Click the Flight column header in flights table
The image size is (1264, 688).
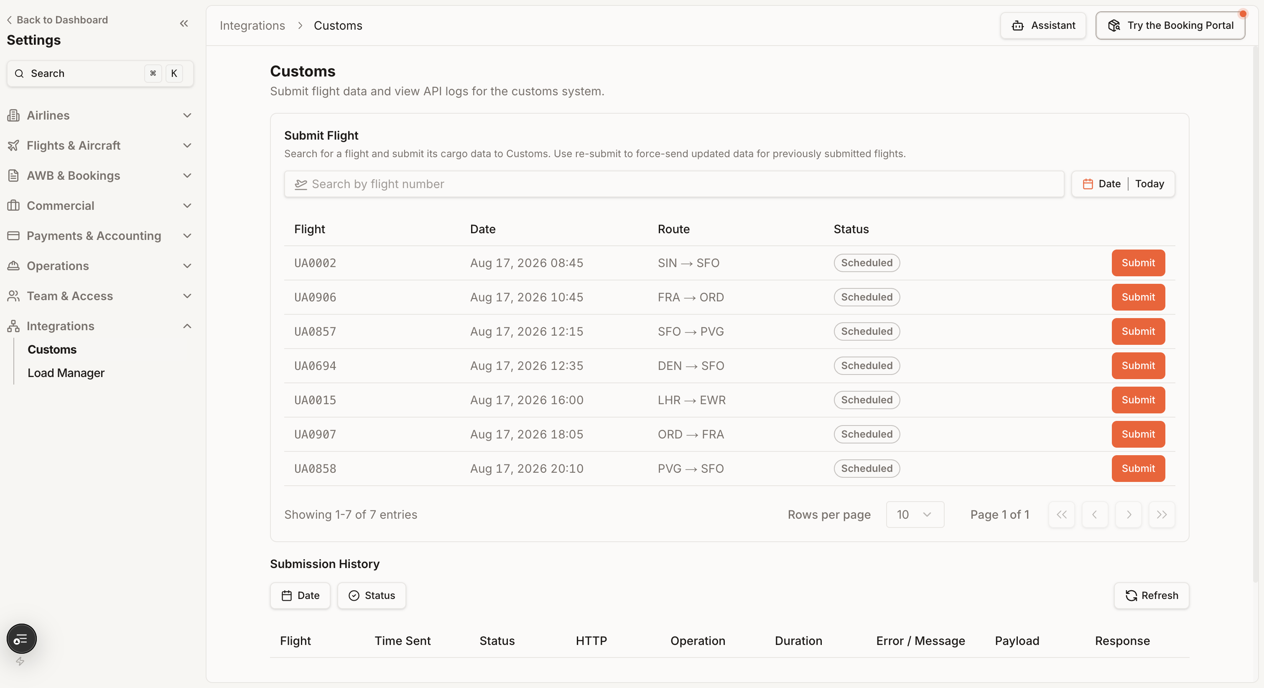click(310, 229)
